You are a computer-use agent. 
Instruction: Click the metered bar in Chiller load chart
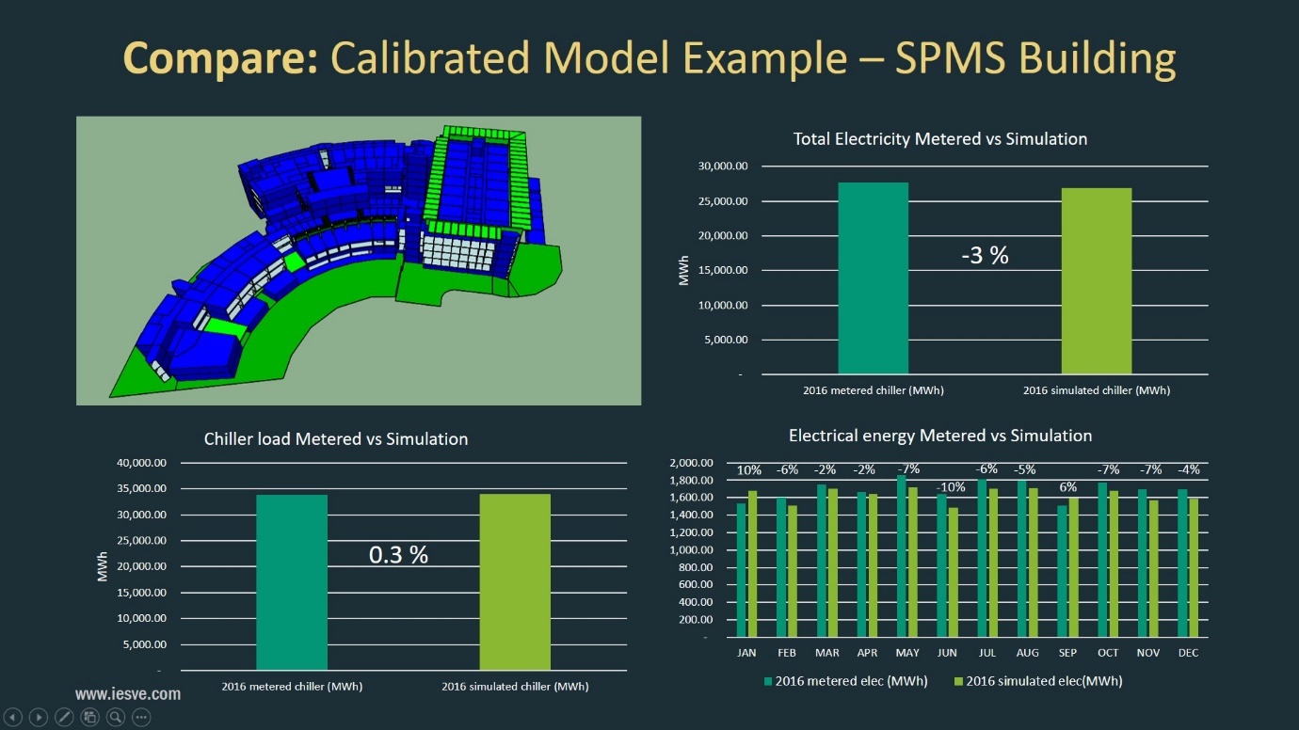tap(292, 581)
